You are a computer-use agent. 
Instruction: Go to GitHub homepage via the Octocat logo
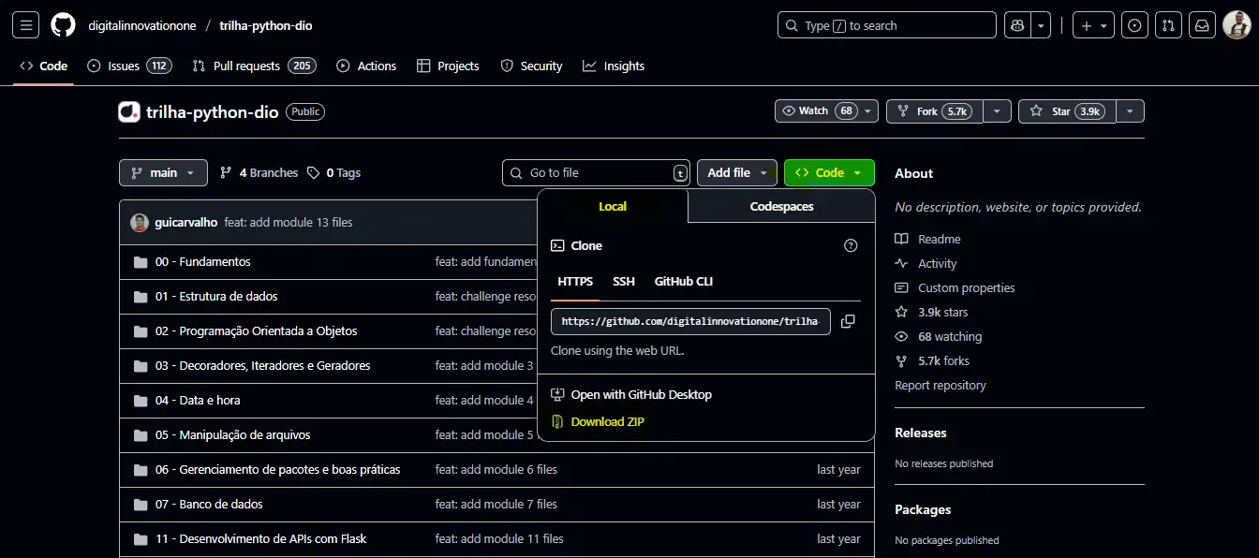pos(63,25)
